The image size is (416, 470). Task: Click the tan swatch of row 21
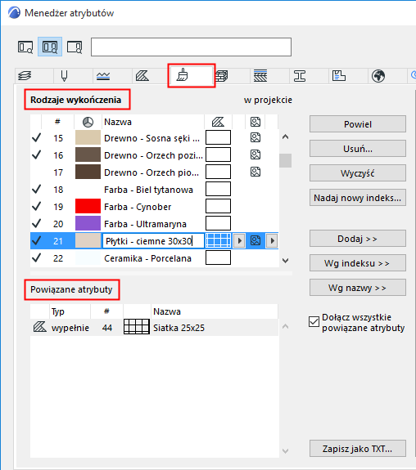[88, 240]
